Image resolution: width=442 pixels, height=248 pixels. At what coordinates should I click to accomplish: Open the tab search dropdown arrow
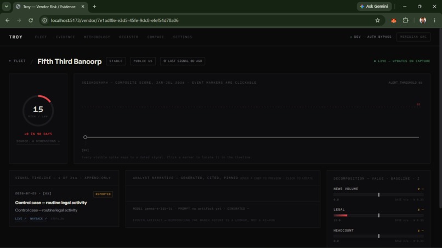tap(6, 7)
